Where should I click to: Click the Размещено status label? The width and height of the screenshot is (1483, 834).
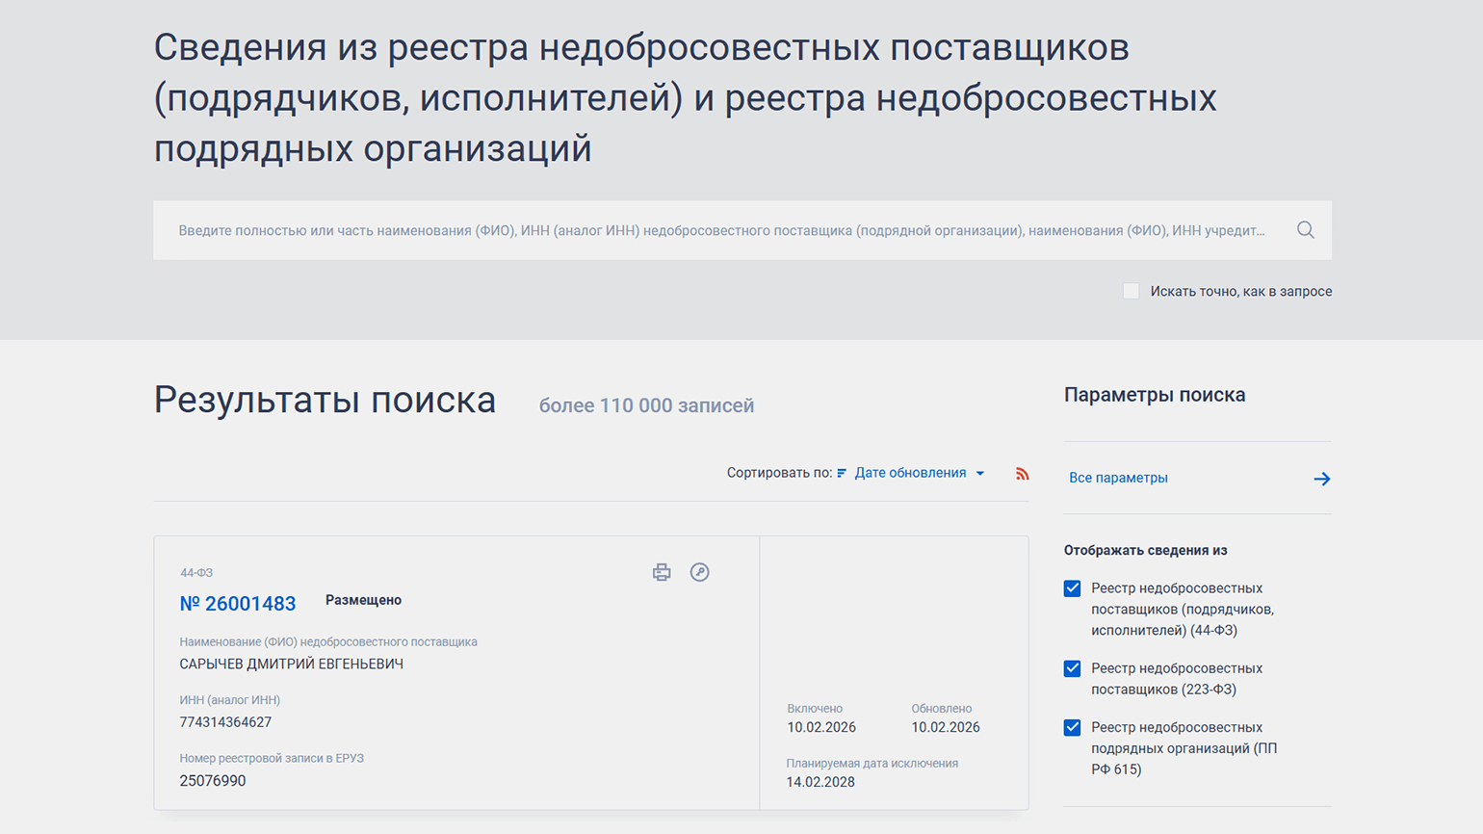pyautogui.click(x=363, y=600)
